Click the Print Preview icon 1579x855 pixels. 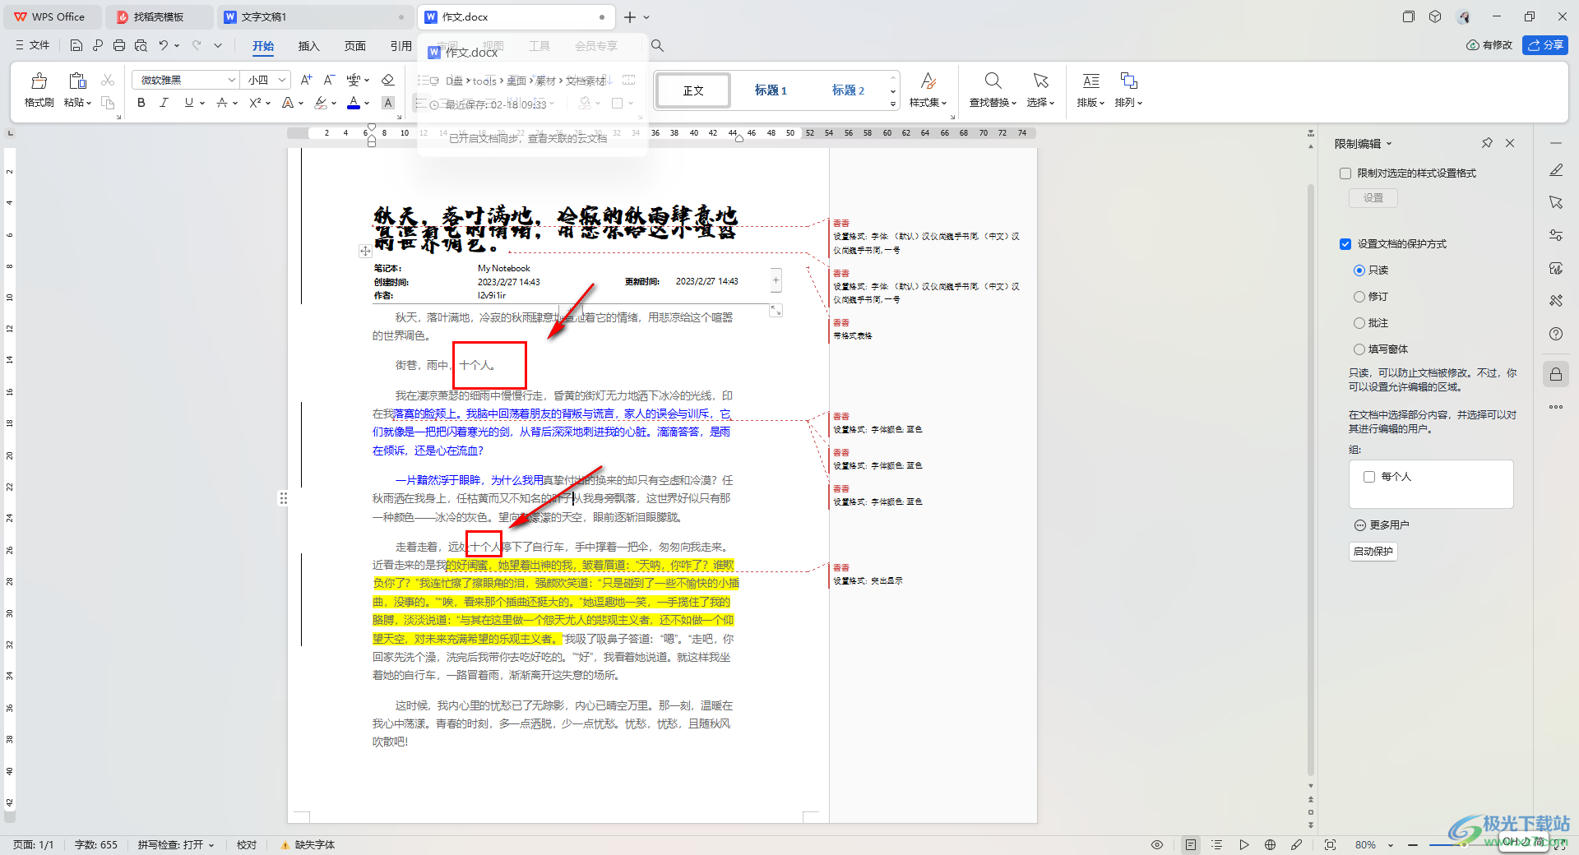click(x=141, y=45)
